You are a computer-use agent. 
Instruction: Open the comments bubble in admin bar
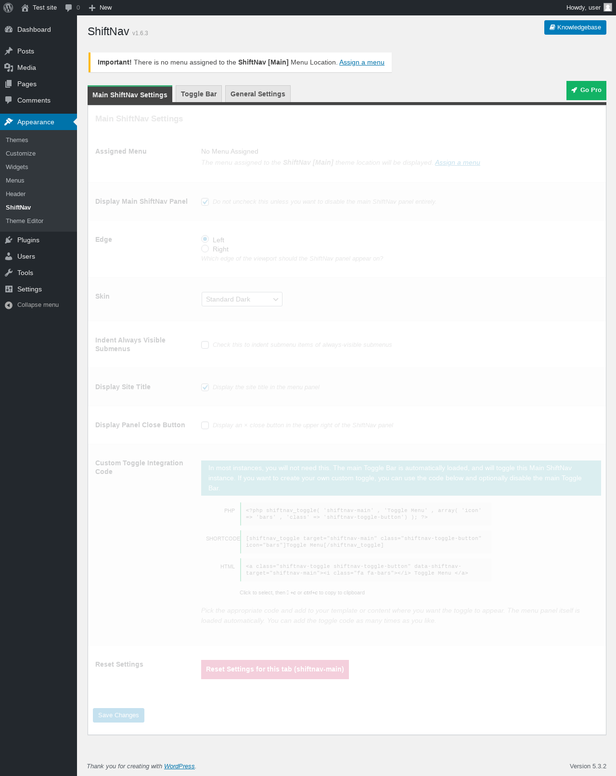tap(69, 8)
